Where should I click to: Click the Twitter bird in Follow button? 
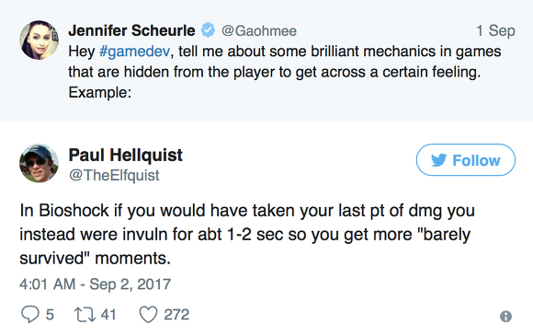point(438,160)
